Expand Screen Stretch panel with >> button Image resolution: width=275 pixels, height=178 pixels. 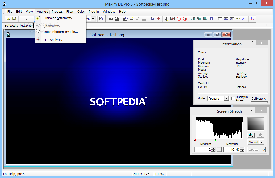coord(263,150)
